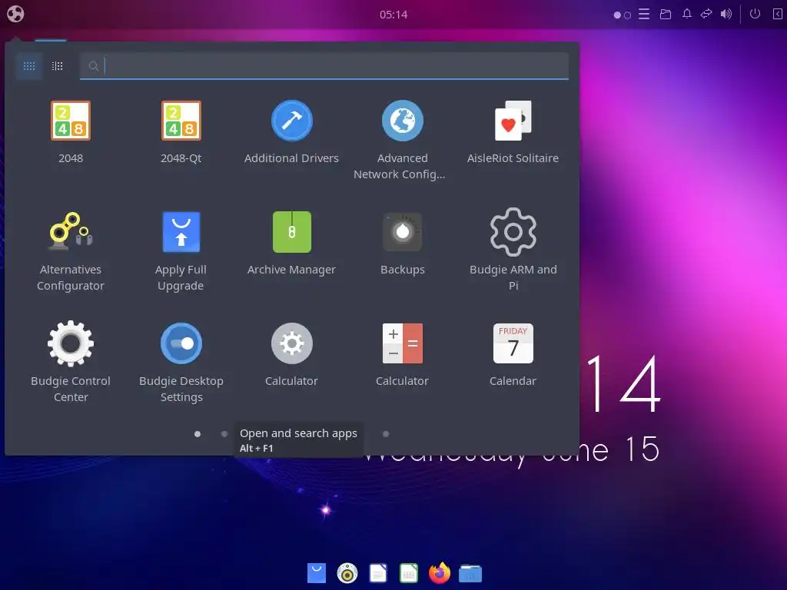Open Archive Manager
The image size is (787, 590).
(291, 243)
